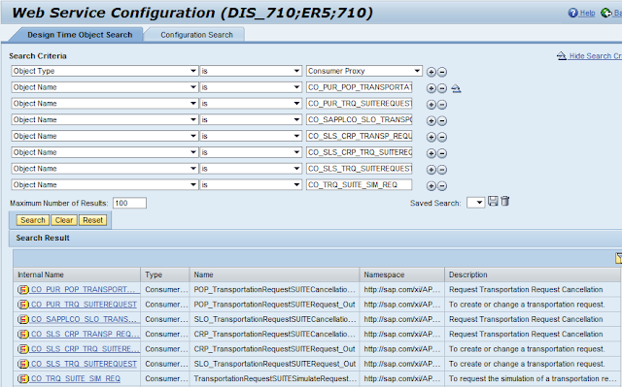Viewport: 622px width, 387px height.
Task: Remove the CO_SLS_TRQ_SUITEREQUEST criteria row
Action: coord(442,170)
